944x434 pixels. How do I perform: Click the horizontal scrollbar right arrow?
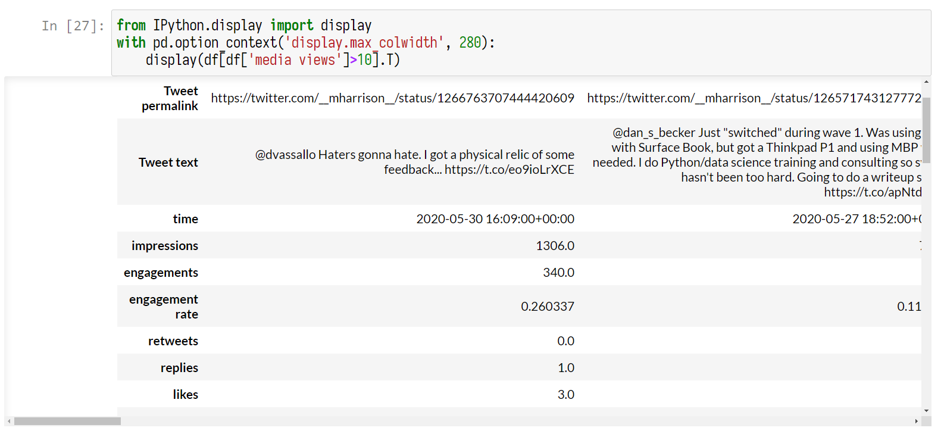click(916, 421)
